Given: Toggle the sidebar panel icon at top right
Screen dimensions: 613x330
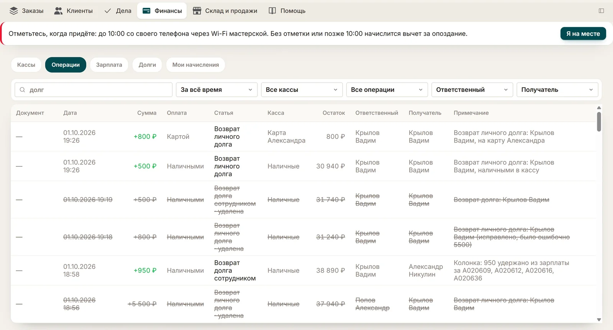Looking at the screenshot, I should [x=602, y=11].
